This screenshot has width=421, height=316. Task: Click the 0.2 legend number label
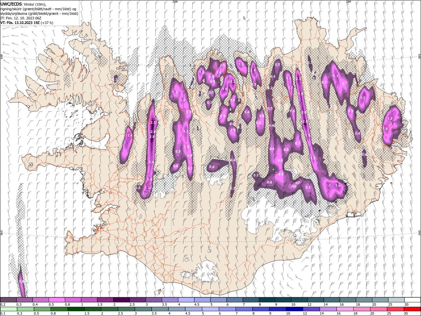click(x=3, y=305)
